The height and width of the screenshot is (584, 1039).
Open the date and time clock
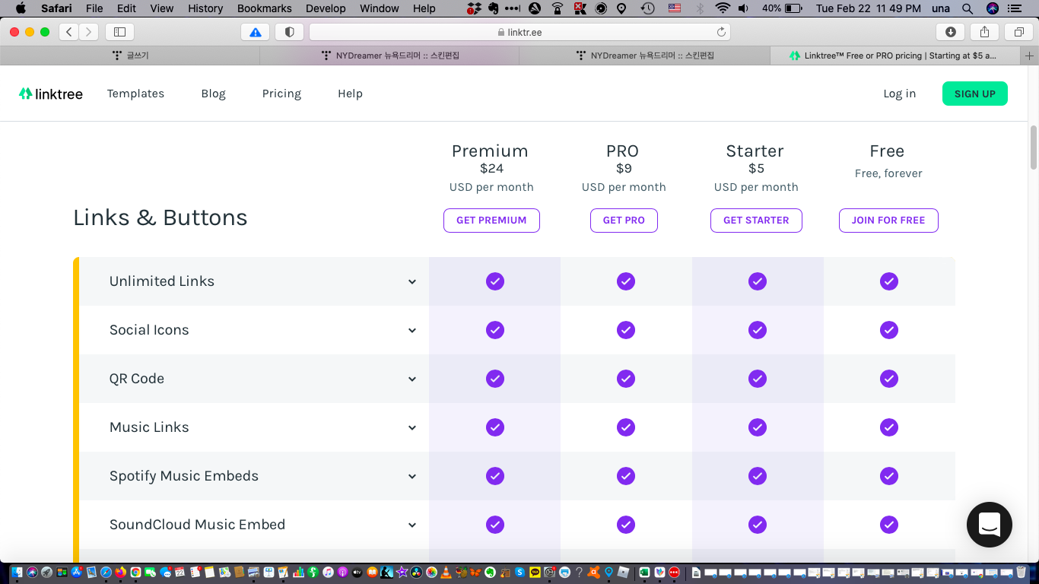[x=868, y=8]
